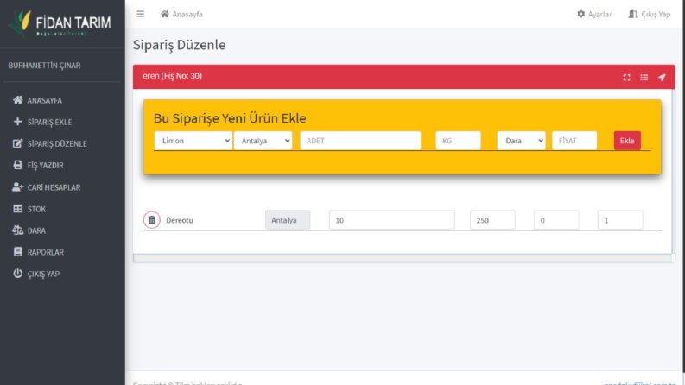Click the Ayarlar gear icon

tap(581, 14)
